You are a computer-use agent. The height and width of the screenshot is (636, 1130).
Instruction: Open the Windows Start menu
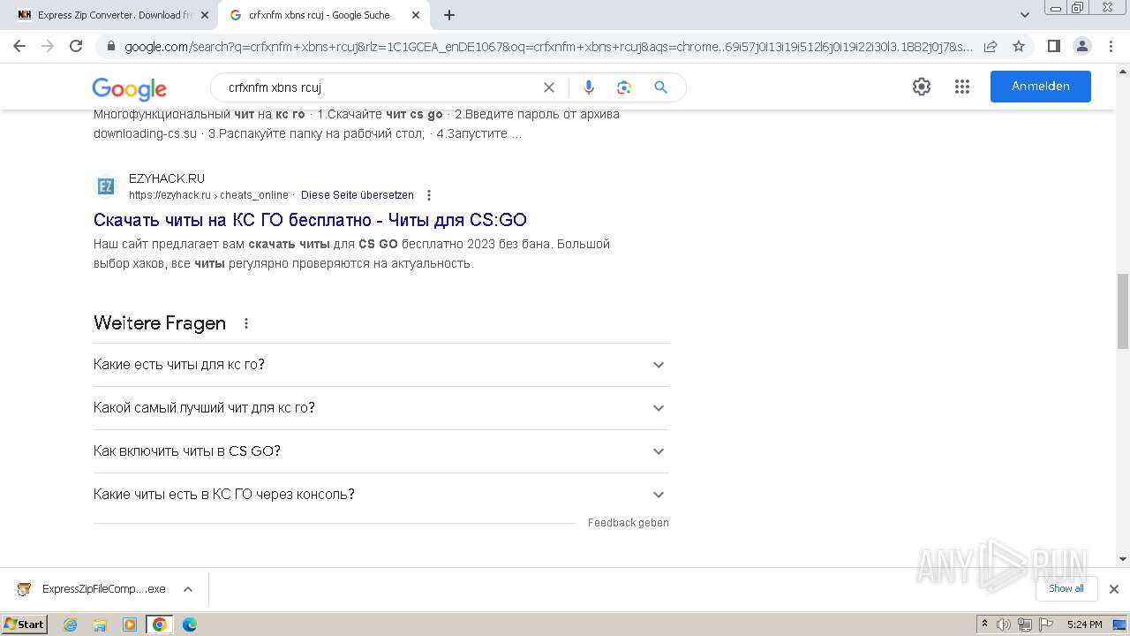[25, 624]
